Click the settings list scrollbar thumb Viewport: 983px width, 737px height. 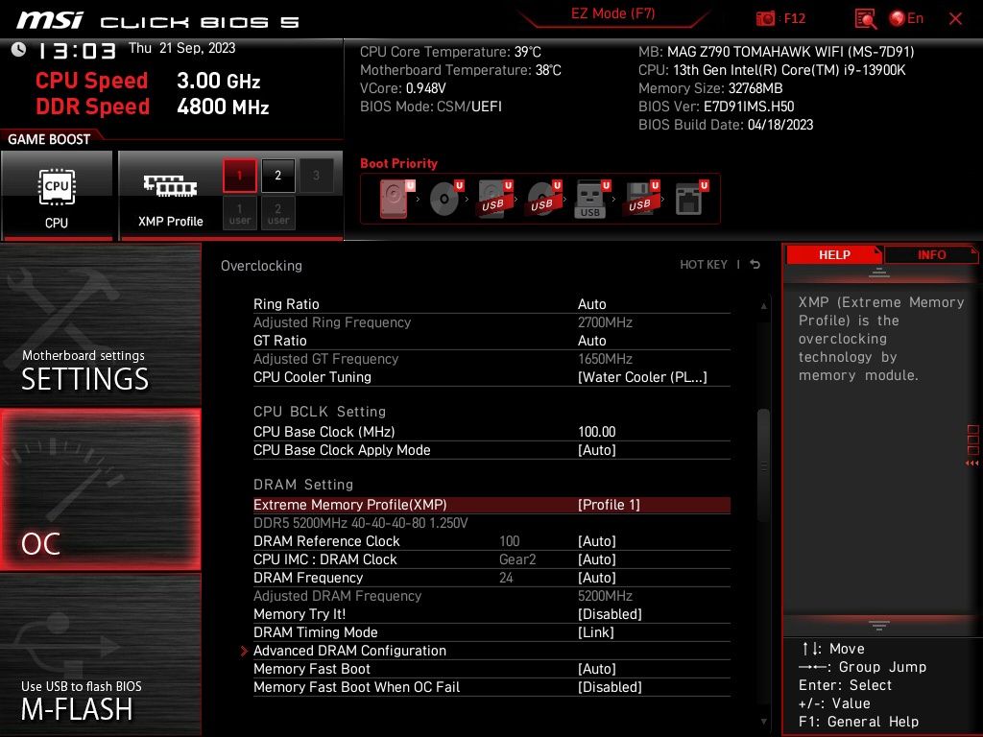pos(763,465)
